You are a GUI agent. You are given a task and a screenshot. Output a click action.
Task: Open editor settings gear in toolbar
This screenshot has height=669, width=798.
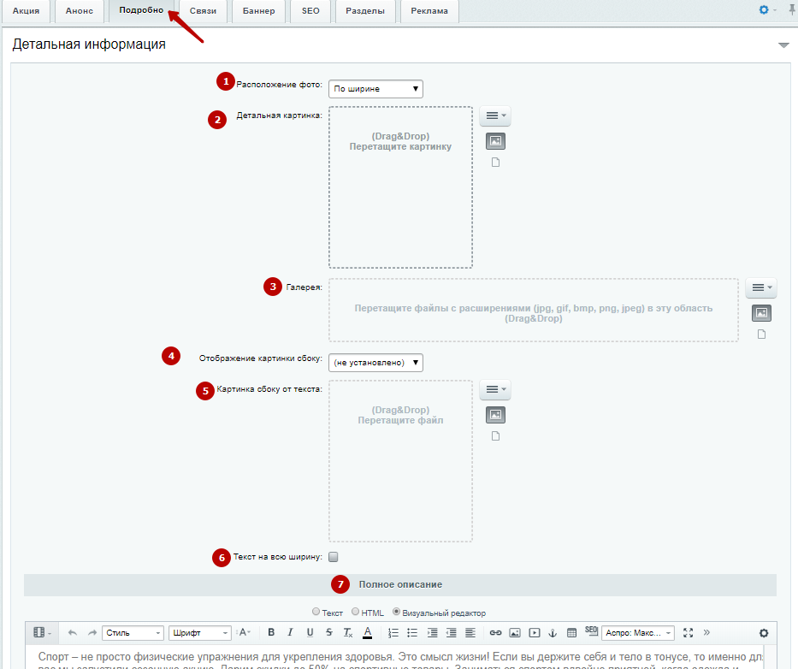764,633
